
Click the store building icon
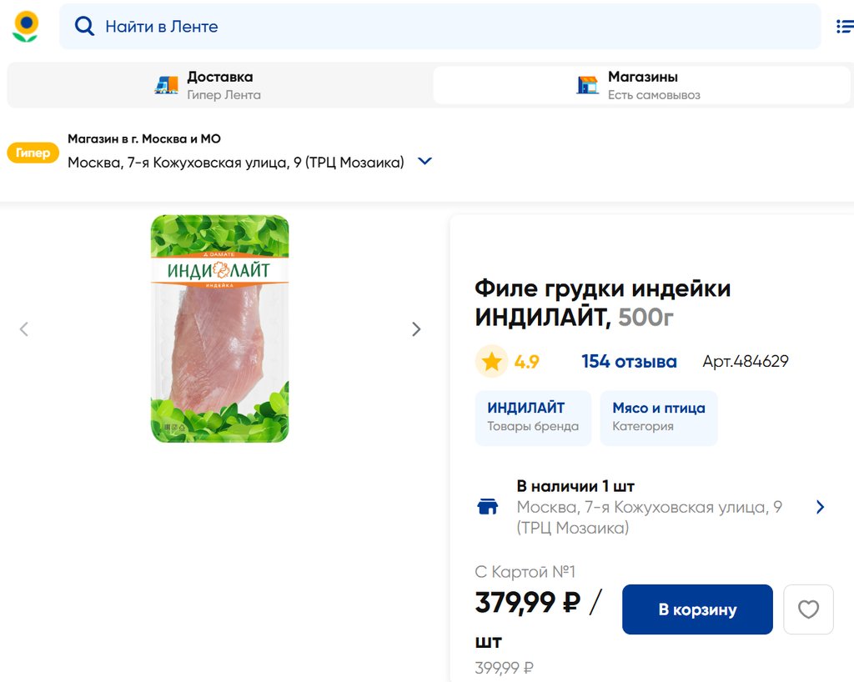pos(588,85)
